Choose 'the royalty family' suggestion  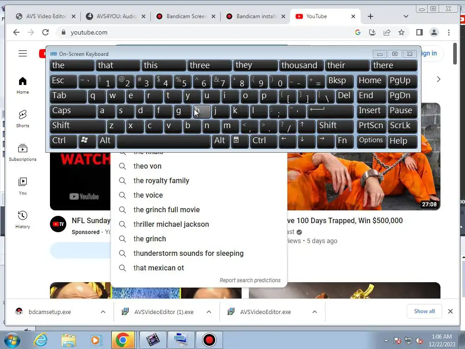click(199, 181)
